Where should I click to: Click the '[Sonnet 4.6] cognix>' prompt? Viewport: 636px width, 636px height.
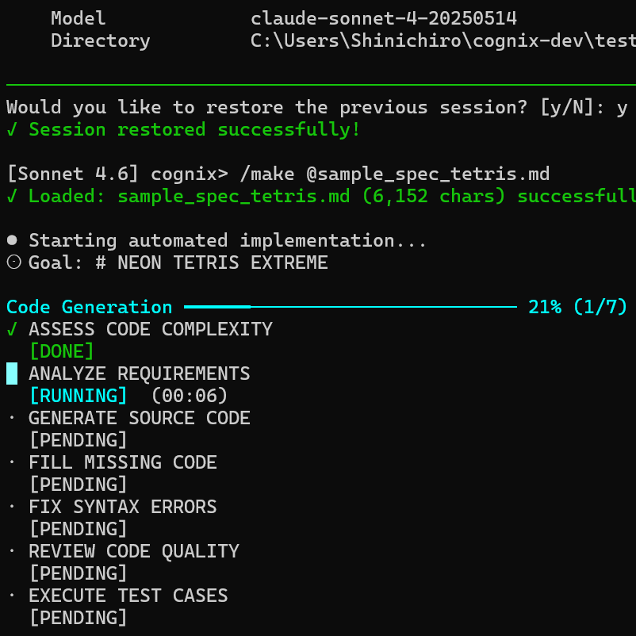[117, 174]
